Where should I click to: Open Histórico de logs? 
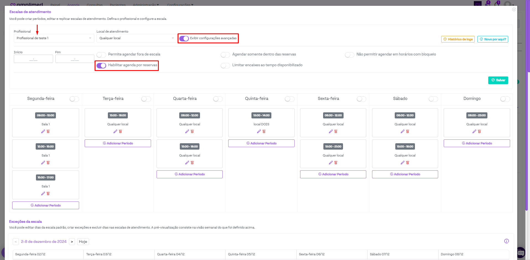458,39
